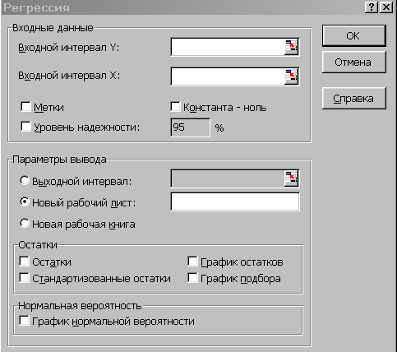Click the Нормальная вероятность group label
The width and height of the screenshot is (397, 352).
[x=80, y=306]
